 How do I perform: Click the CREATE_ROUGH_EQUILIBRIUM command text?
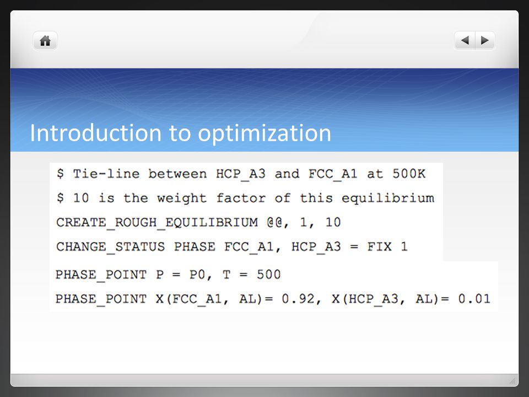click(157, 222)
